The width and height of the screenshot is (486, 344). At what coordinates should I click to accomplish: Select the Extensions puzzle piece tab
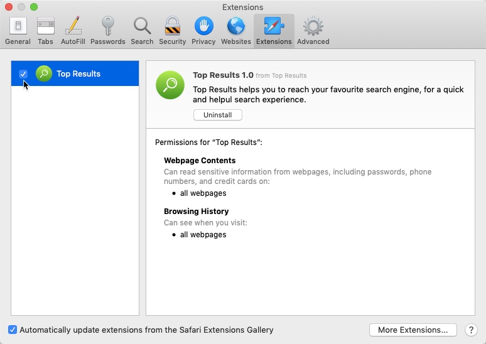coord(274,31)
